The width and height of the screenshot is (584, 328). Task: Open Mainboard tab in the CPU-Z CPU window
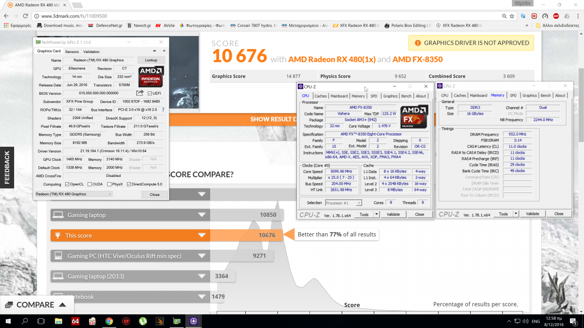pos(339,96)
